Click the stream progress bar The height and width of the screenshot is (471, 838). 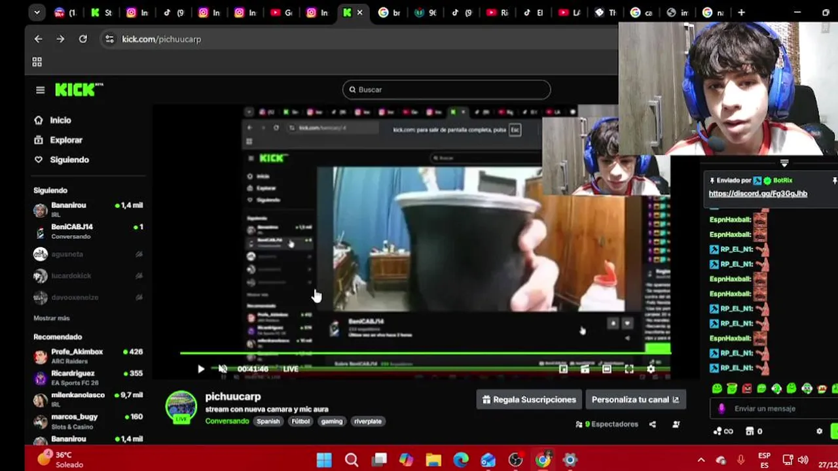point(426,354)
